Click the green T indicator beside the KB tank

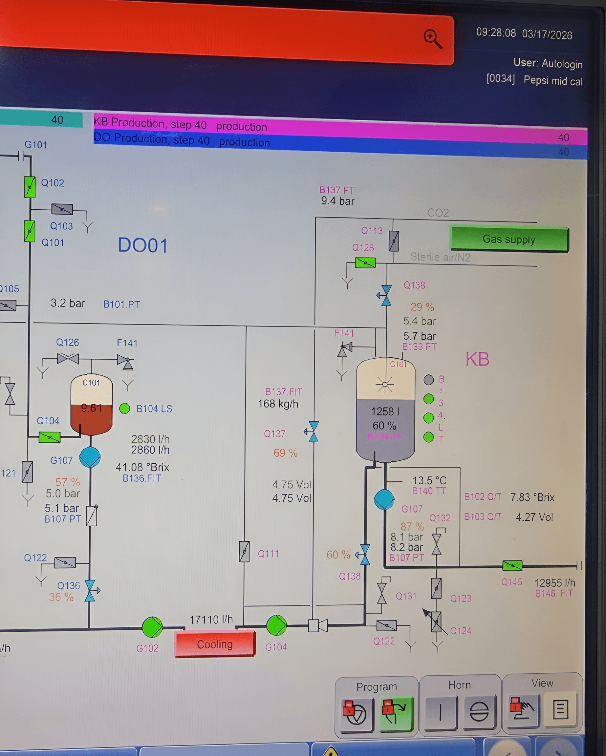point(428,437)
